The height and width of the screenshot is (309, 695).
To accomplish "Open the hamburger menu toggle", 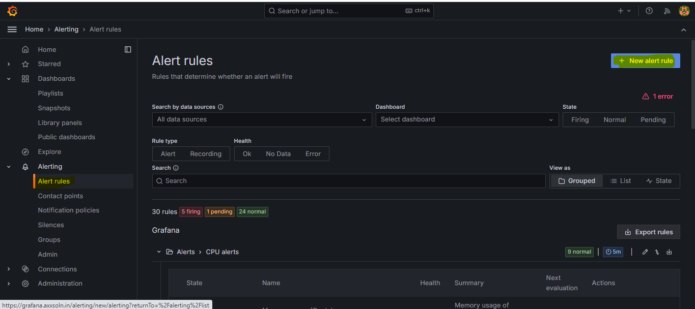I will (12, 29).
